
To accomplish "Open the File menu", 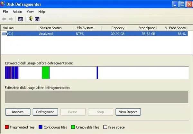I will point(5,12).
